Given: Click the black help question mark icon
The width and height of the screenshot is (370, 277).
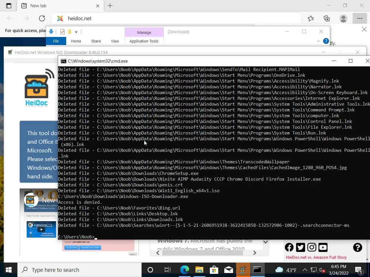Looking at the screenshot, I should (358, 247).
